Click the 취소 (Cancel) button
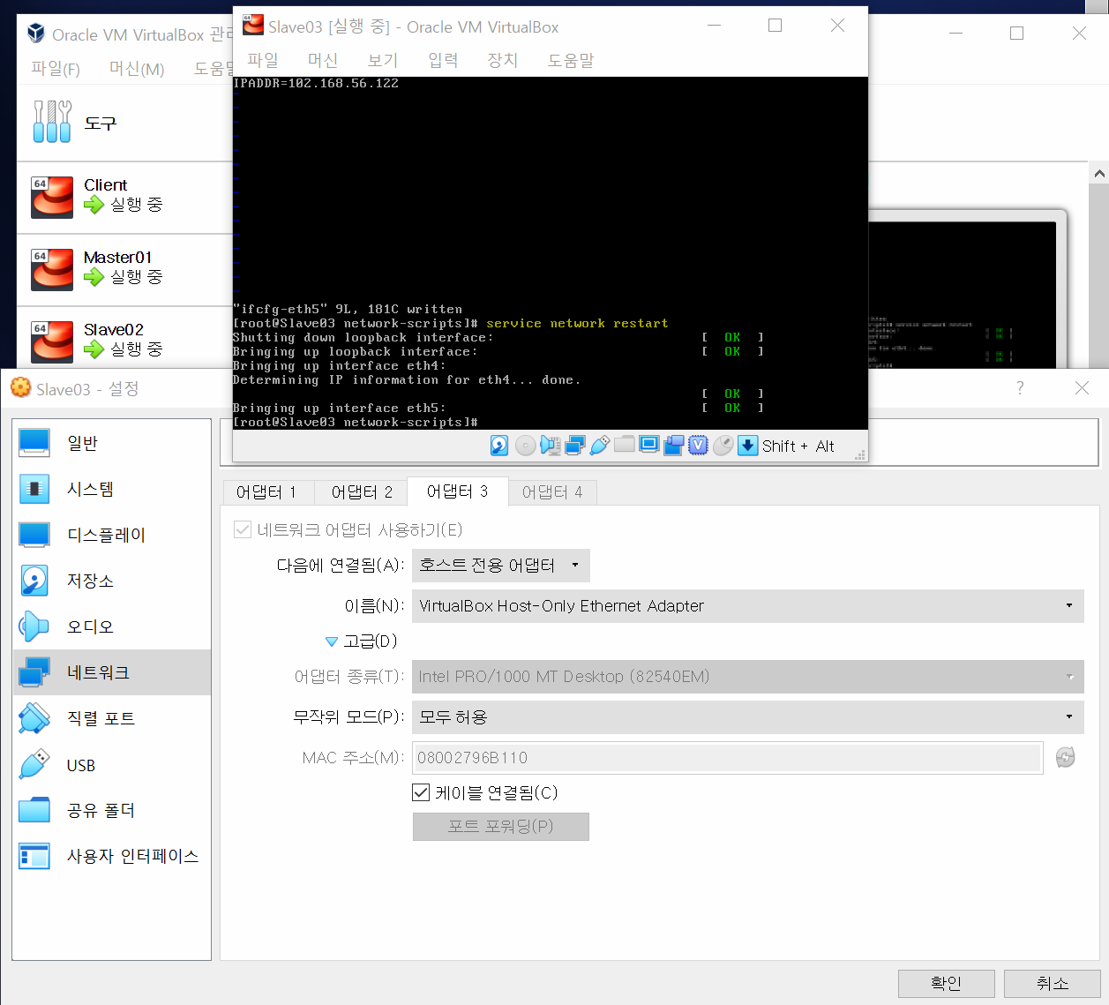 click(1052, 983)
